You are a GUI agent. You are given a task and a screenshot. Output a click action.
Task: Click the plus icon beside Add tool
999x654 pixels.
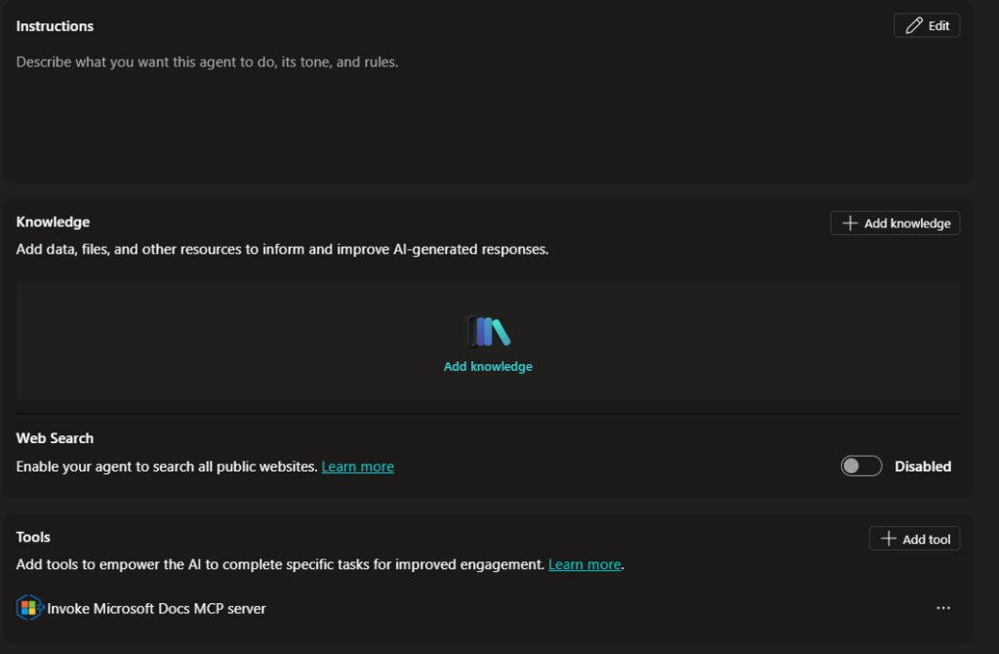click(x=888, y=539)
